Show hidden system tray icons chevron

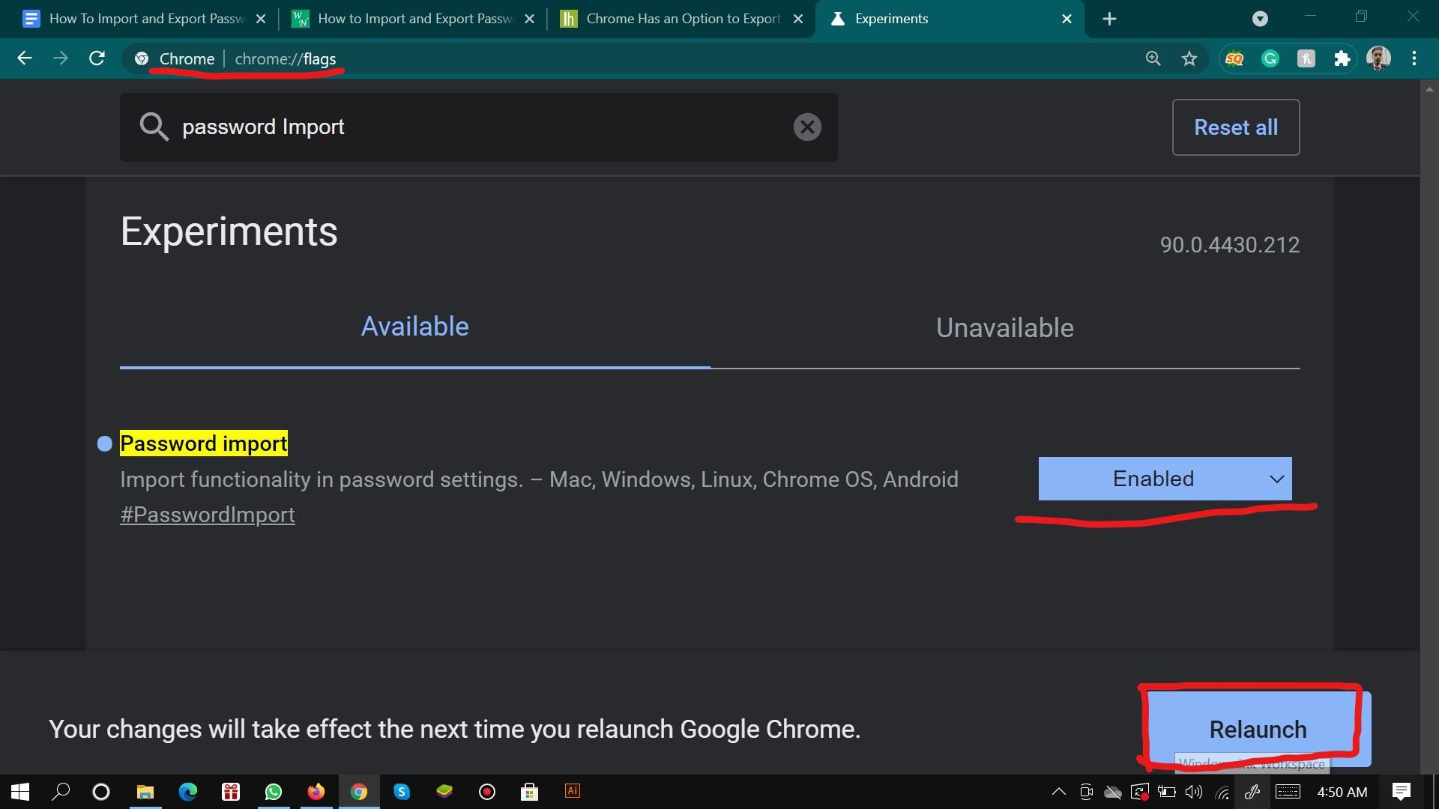pyautogui.click(x=1058, y=792)
